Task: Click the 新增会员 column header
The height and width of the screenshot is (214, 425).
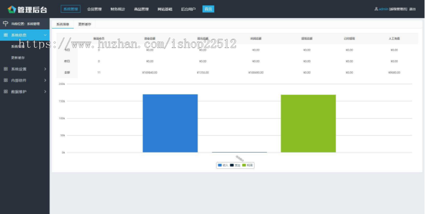Action: [99, 39]
